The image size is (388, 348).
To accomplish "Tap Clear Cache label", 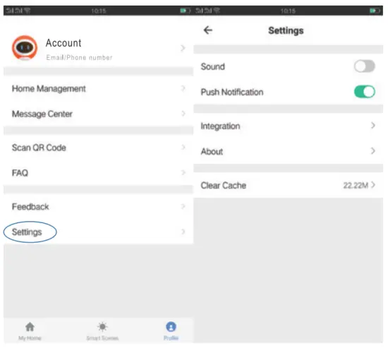I will coord(223,185).
